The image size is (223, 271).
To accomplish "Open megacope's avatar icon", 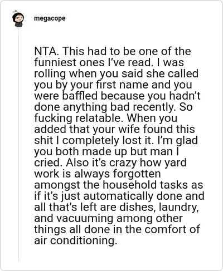I will click(18, 19).
